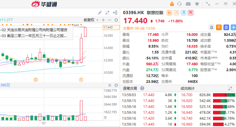
Task: Click the 窝 tag icon
Action: (190, 13)
